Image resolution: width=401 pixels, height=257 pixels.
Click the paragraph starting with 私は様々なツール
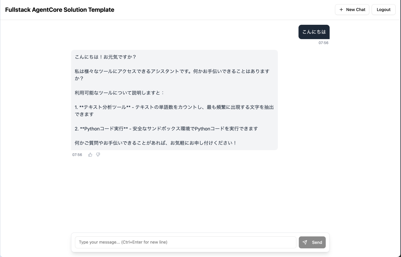(x=172, y=75)
